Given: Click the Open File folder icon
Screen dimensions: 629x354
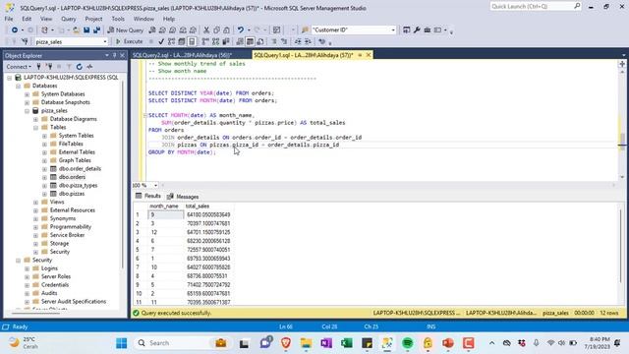Looking at the screenshot, I should pos(76,30).
